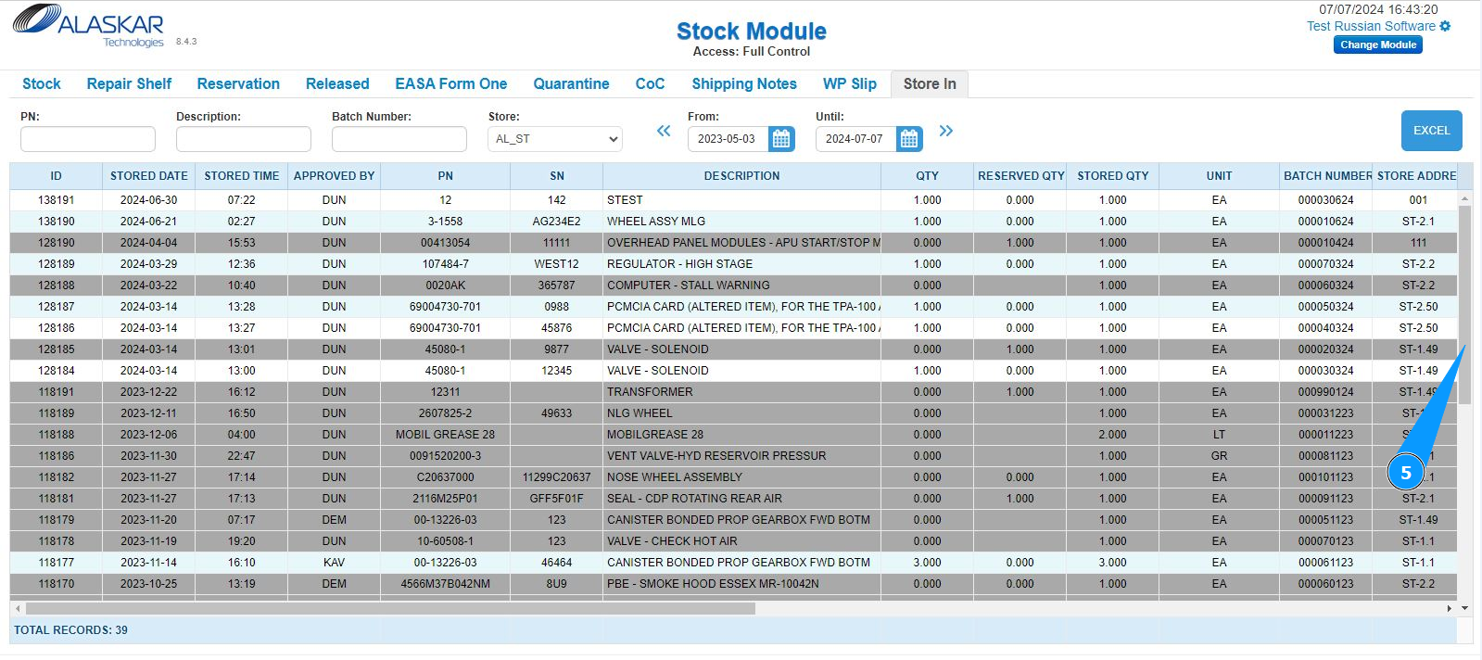Click the Batch Number filter field
Image resolution: width=1482 pixels, height=660 pixels.
[399, 139]
